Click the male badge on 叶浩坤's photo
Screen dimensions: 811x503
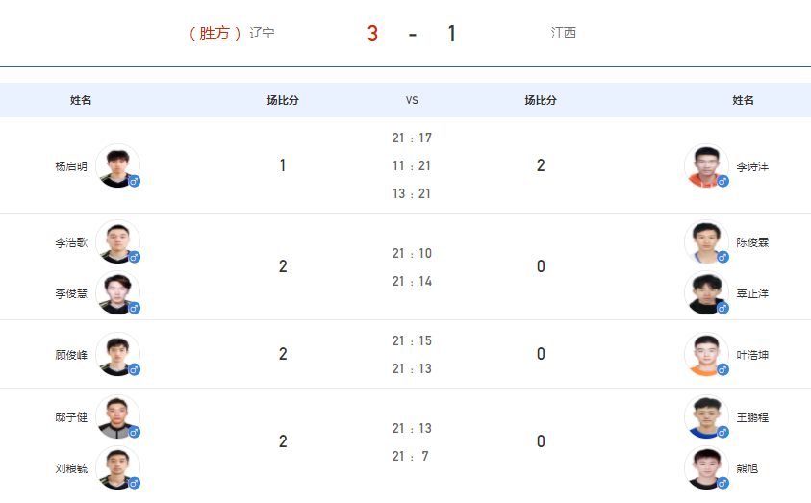[723, 370]
